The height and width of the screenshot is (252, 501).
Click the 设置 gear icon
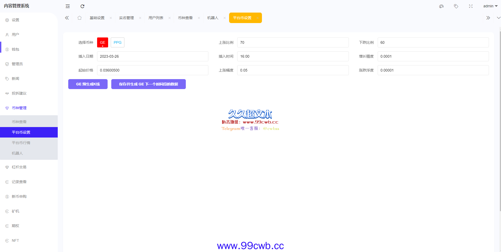7,20
